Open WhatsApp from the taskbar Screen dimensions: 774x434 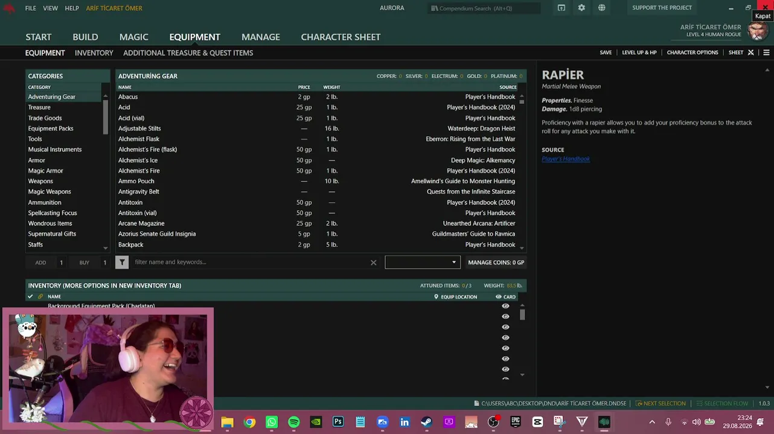[272, 422]
